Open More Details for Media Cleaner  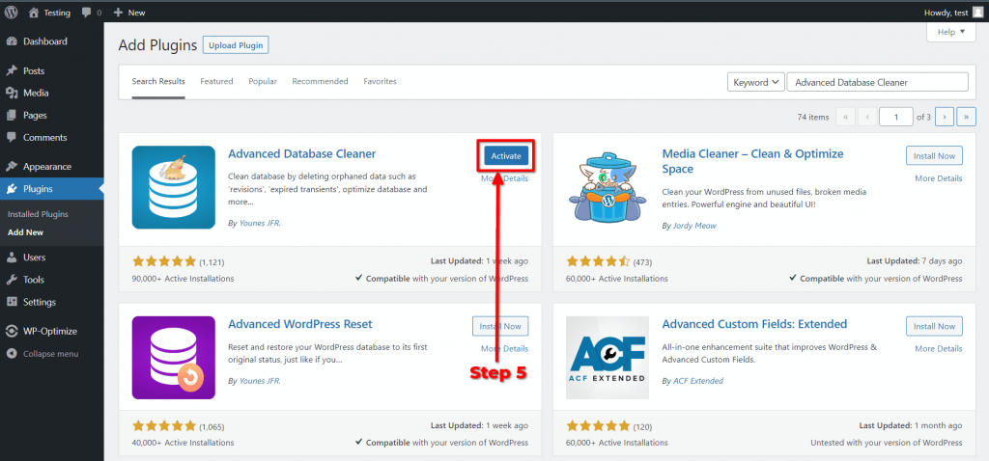pos(939,178)
